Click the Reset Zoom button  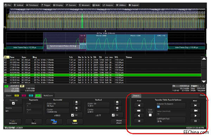[x=119, y=122]
